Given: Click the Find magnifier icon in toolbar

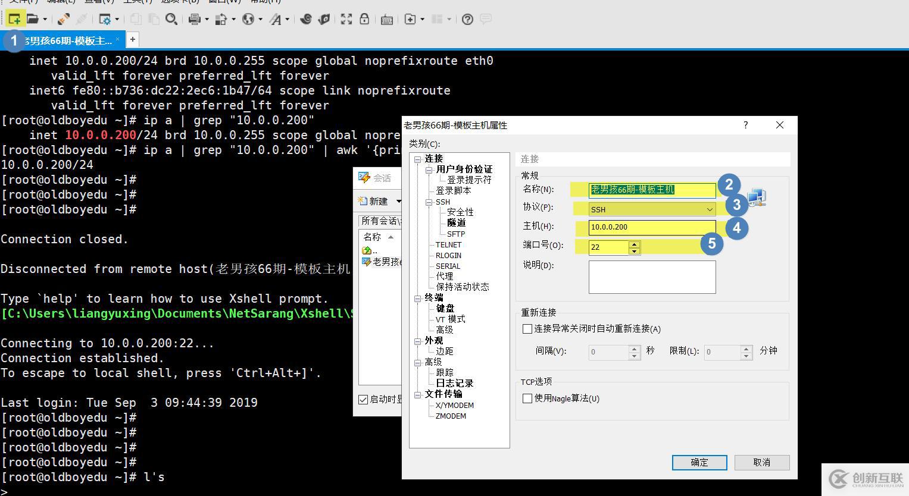Looking at the screenshot, I should click(x=171, y=19).
